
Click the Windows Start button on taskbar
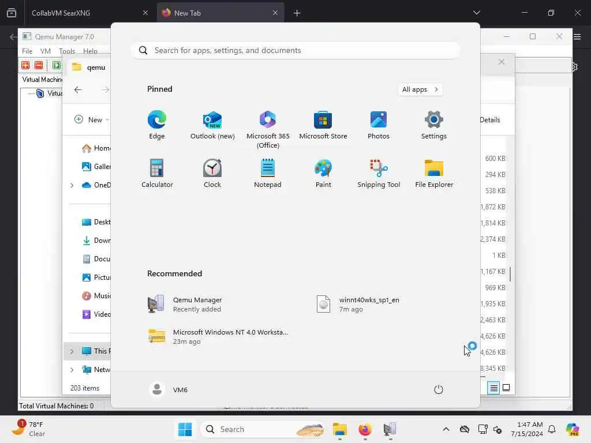(x=185, y=429)
